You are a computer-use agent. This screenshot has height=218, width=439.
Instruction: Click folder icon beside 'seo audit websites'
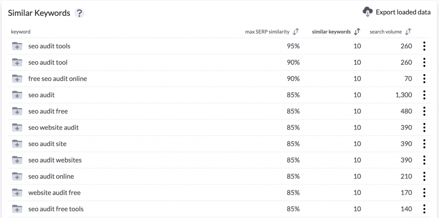click(17, 160)
